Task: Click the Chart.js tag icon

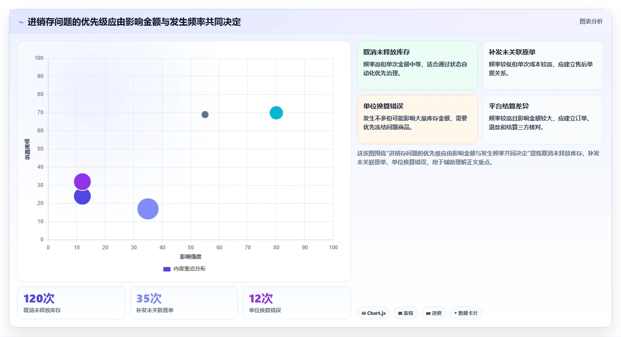Action: 364,313
